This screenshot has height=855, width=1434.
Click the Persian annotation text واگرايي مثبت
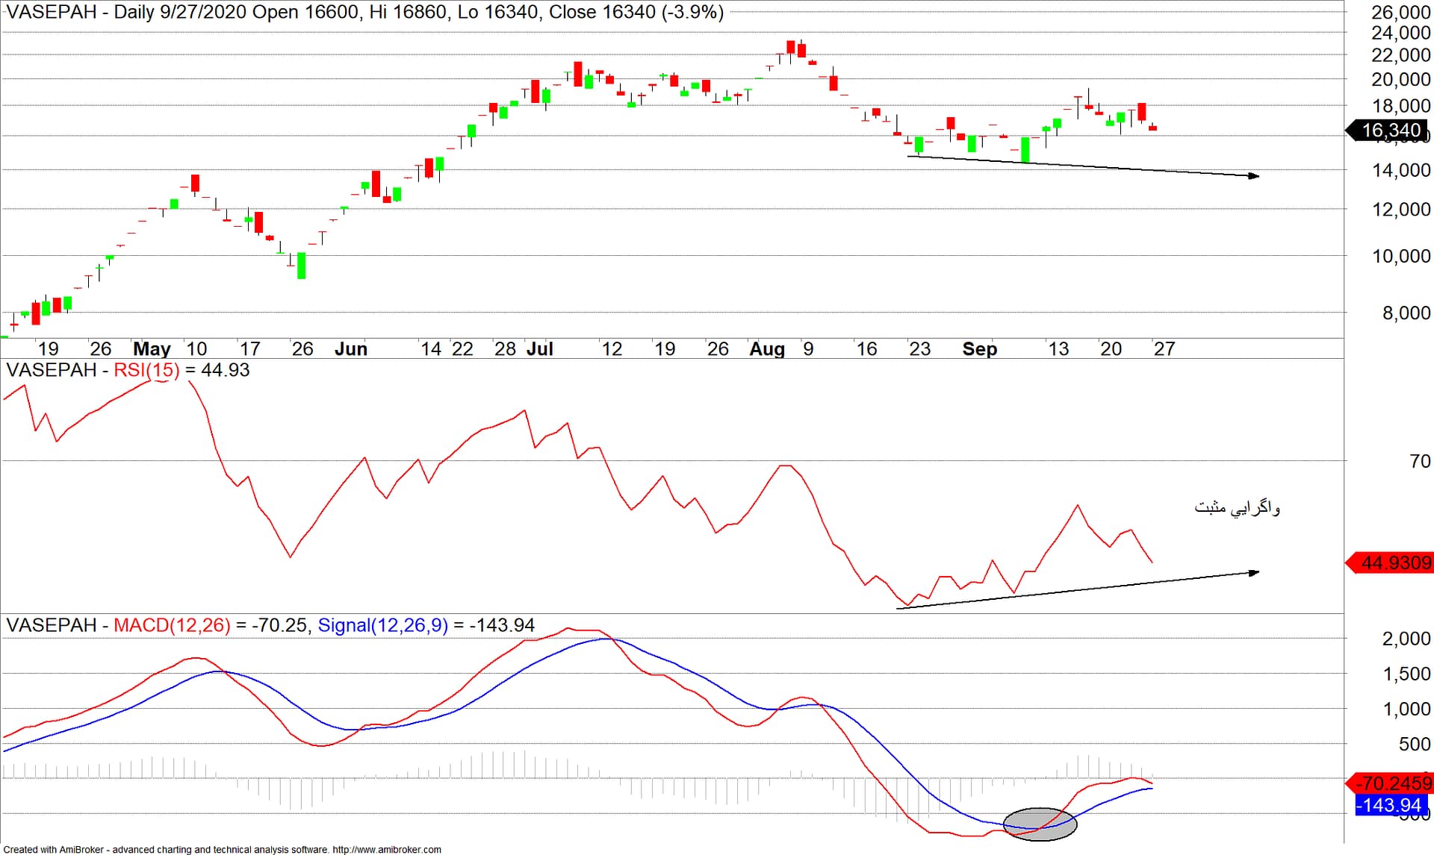pos(1237,508)
